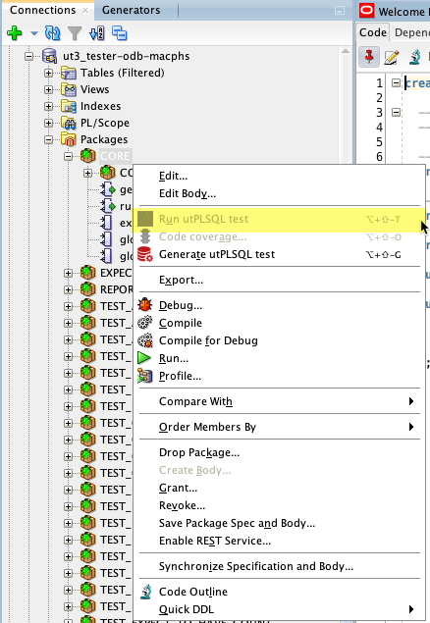Click the collapse all windows icon in Connections toolbar

pyautogui.click(x=119, y=33)
